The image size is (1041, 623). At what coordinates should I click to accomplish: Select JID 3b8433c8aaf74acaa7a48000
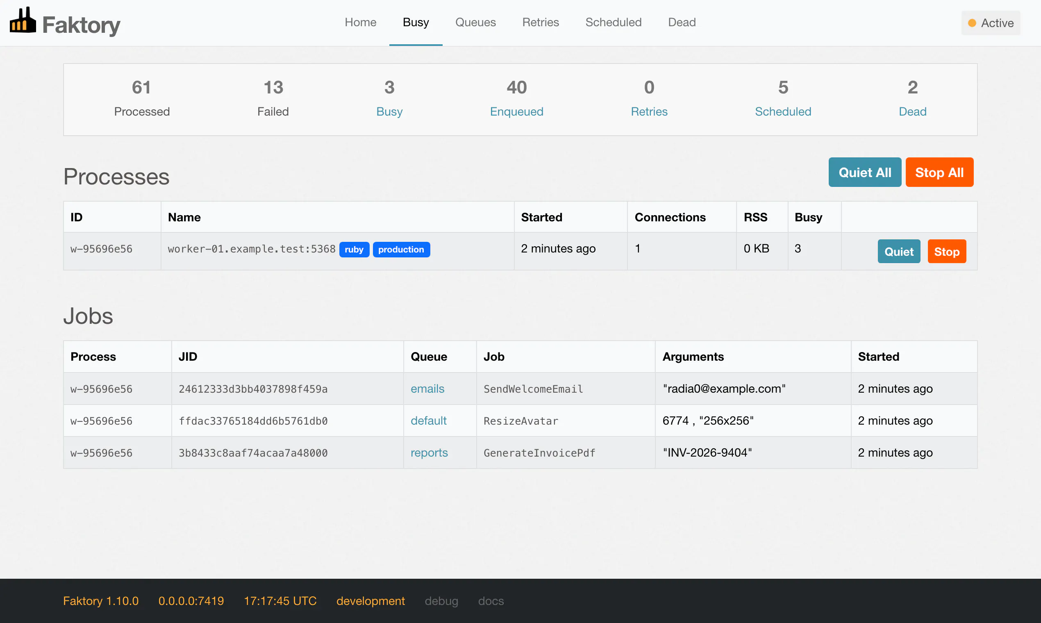253,453
